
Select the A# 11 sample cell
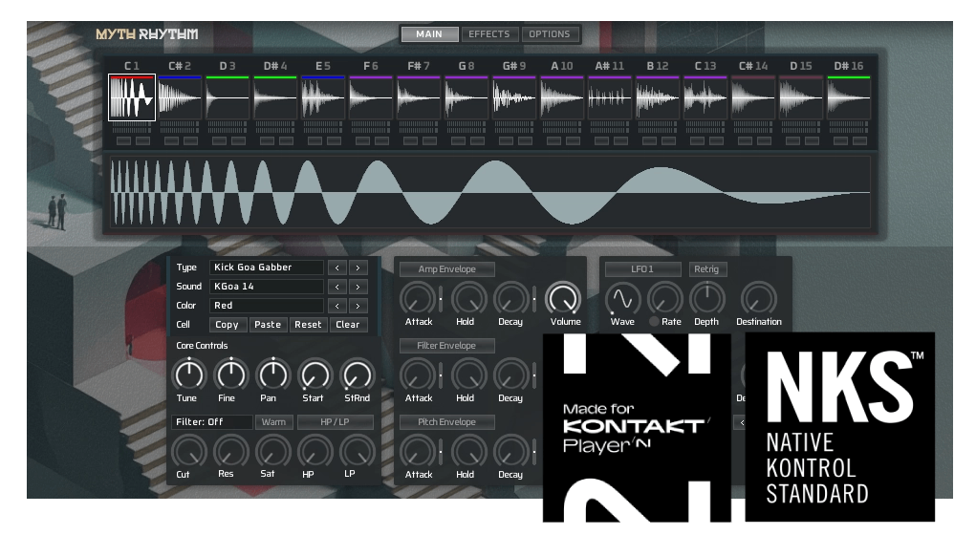click(610, 97)
